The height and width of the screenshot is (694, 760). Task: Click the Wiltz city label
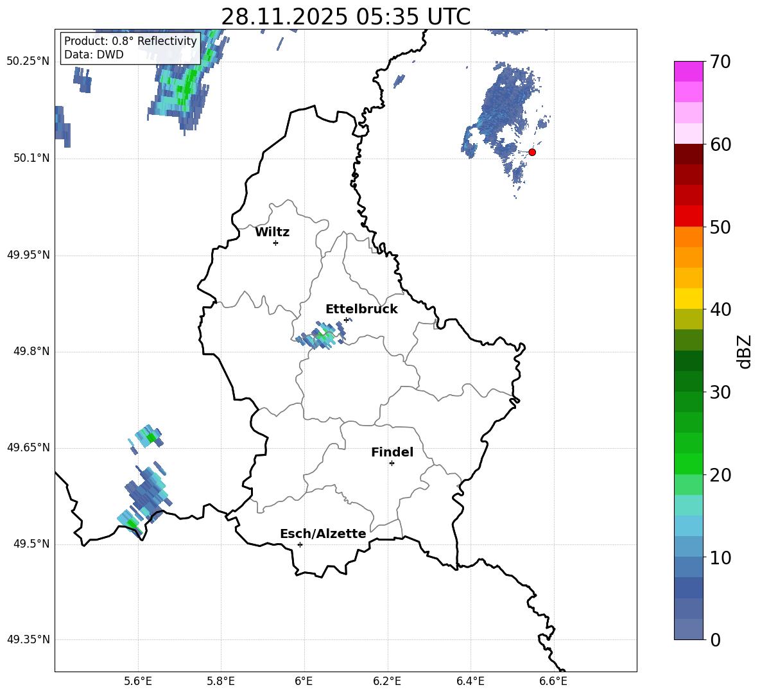coord(272,232)
